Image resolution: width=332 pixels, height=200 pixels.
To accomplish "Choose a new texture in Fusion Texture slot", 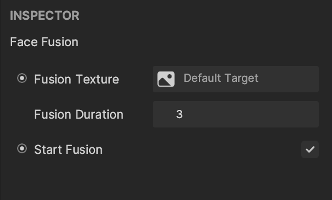I will pyautogui.click(x=236, y=79).
